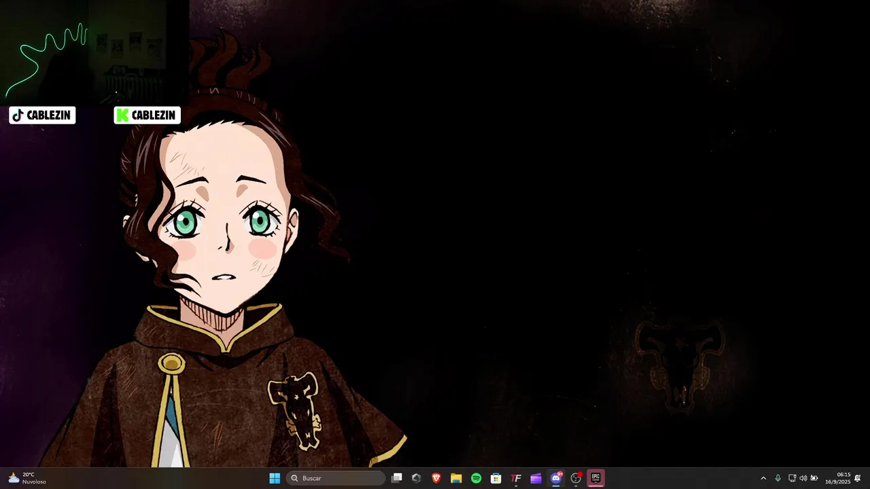Click the Buscar search field
Viewport: 870px width, 489px height.
(336, 478)
